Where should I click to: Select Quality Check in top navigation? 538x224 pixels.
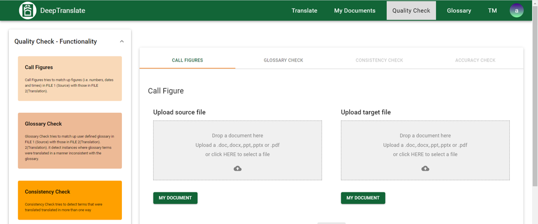(x=411, y=10)
